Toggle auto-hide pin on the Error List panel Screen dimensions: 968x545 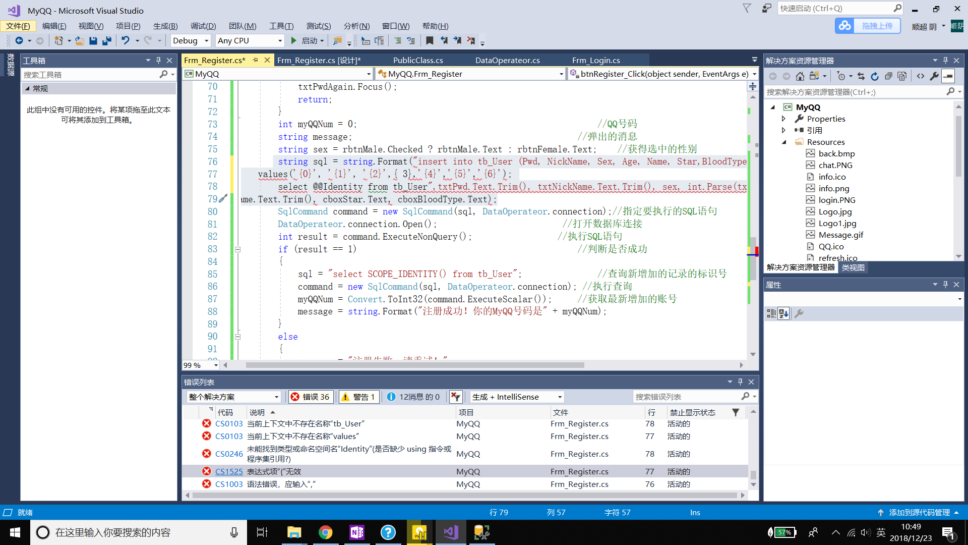740,382
